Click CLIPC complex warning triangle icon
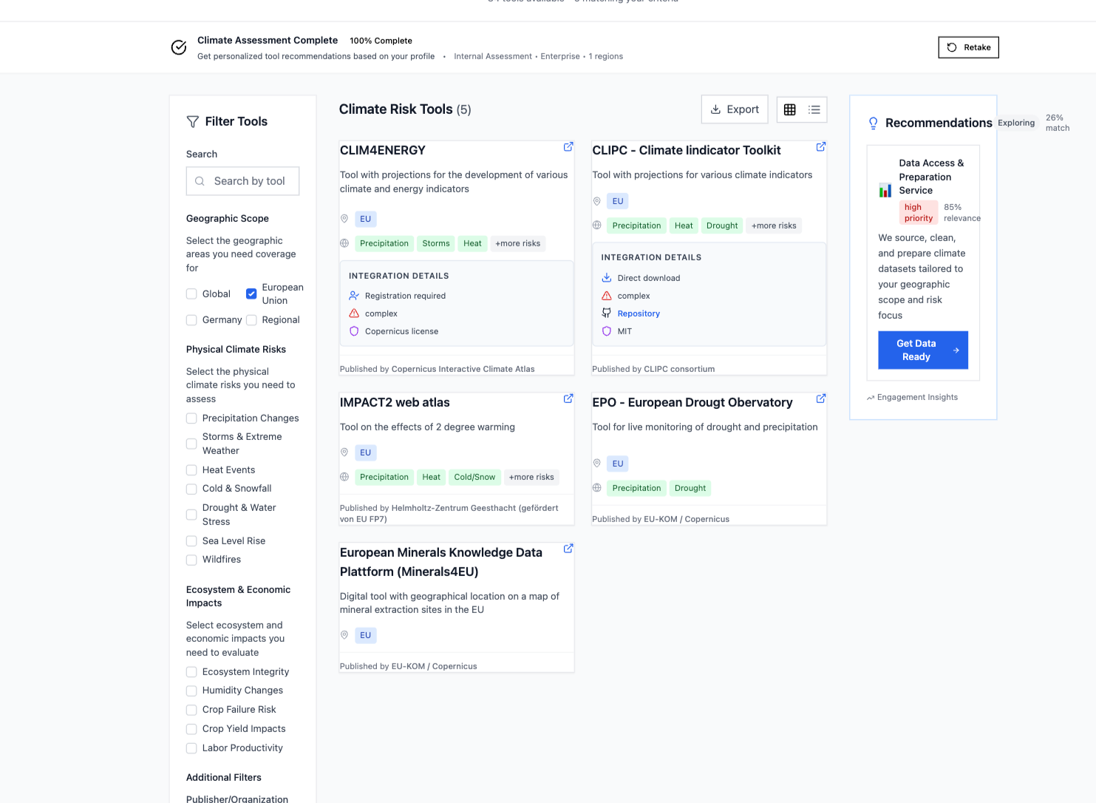Screen dimensions: 1096x803 tap(607, 296)
